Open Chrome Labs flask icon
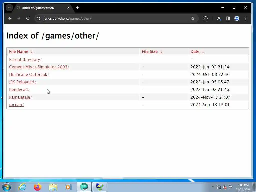256x192 pixels. [219, 18]
